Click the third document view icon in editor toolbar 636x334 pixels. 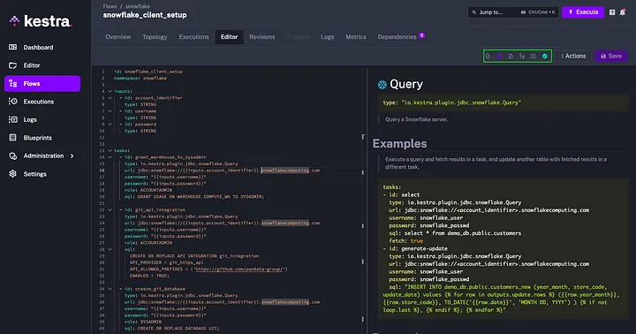pos(511,56)
